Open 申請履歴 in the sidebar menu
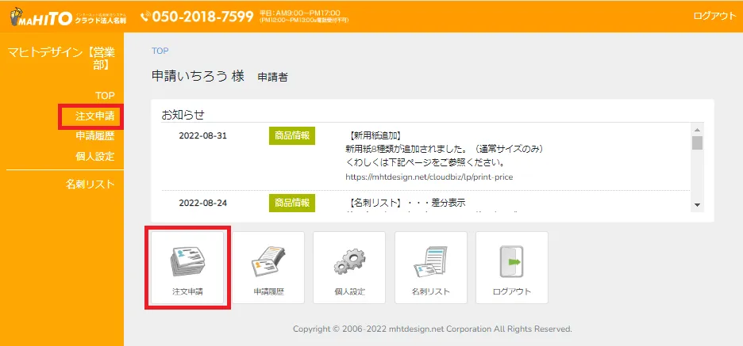This screenshot has height=346, width=743. click(x=95, y=136)
